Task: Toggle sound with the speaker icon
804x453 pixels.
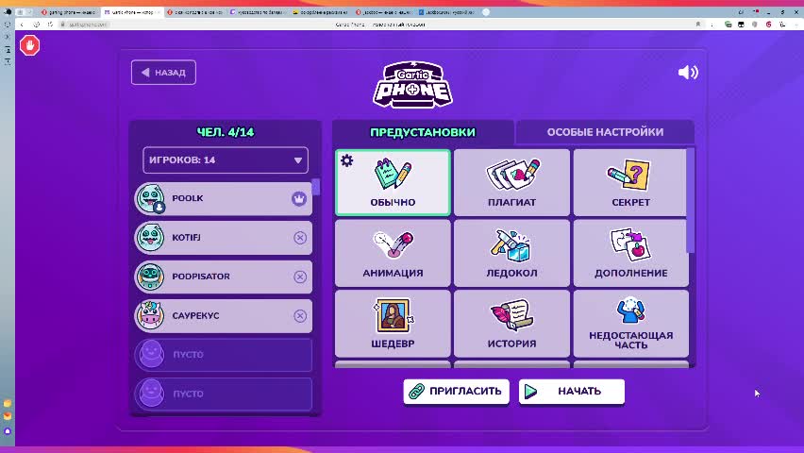Action: 688,73
